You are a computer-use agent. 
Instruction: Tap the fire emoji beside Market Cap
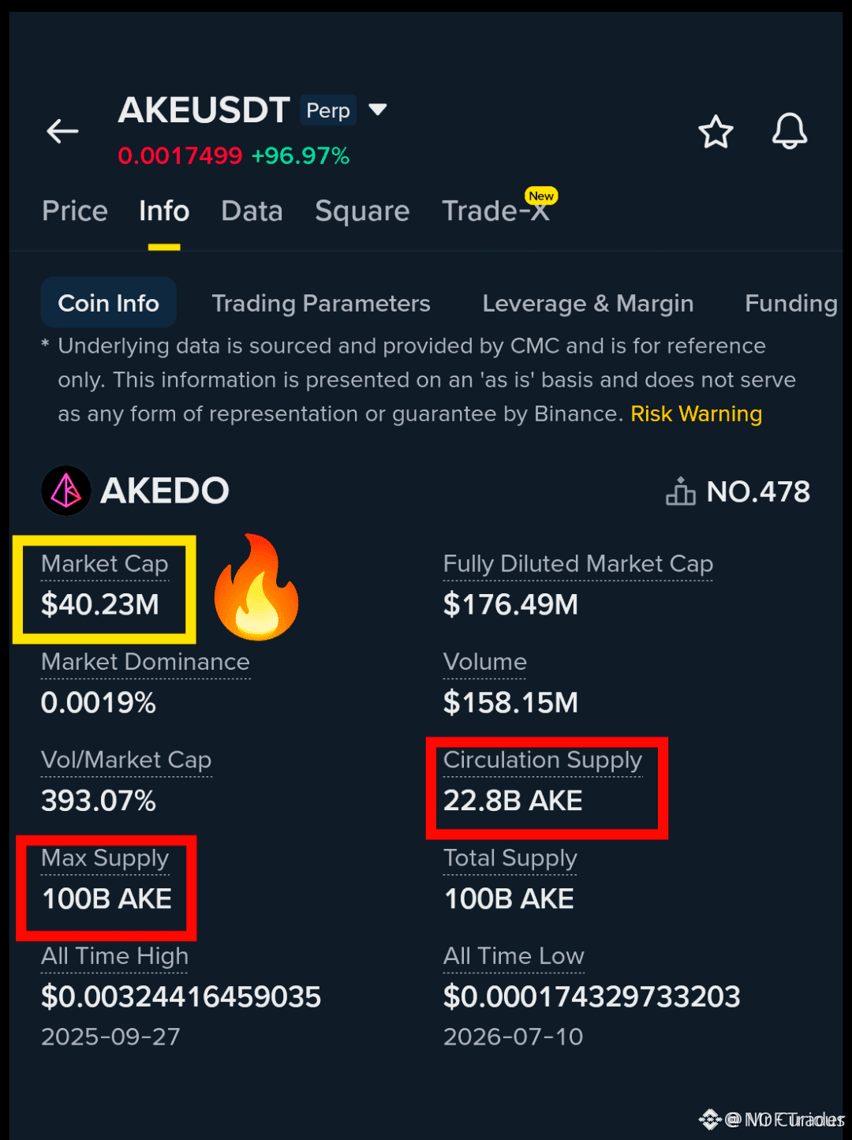(x=257, y=587)
